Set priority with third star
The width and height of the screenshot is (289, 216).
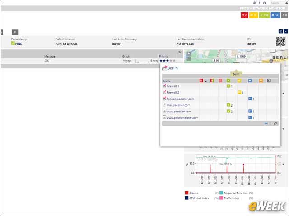(x=168, y=61)
